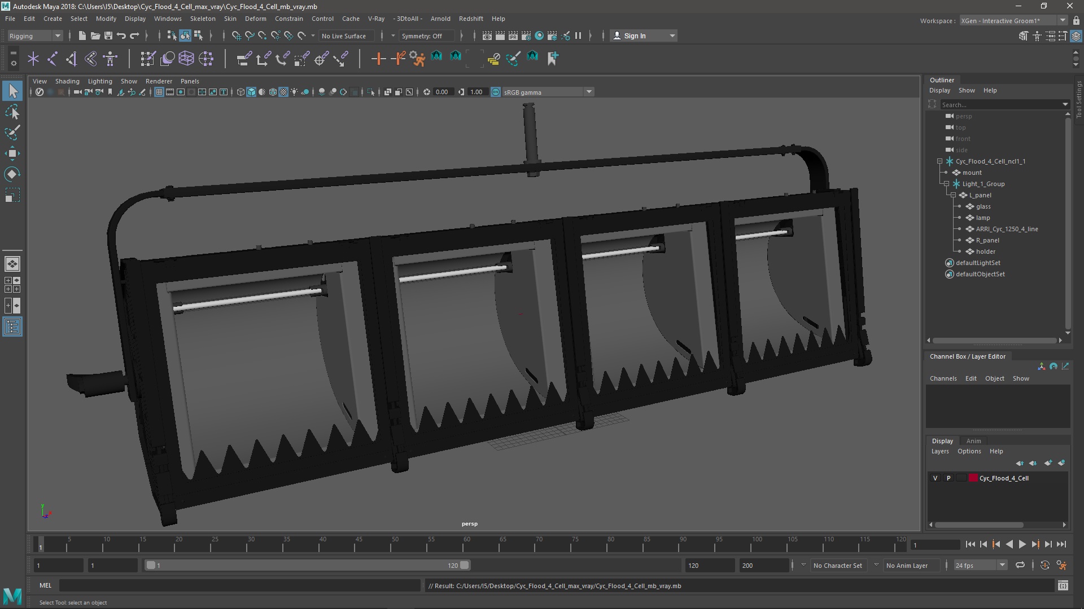Open the Script Editor icon
This screenshot has height=609, width=1084.
(1063, 585)
